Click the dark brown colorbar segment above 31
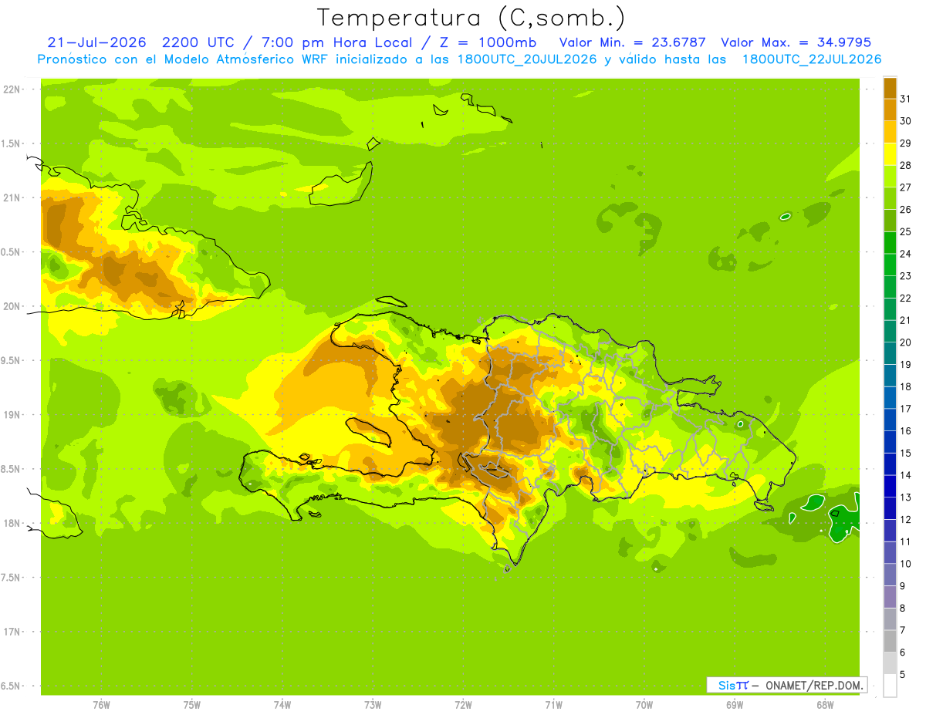The width and height of the screenshot is (926, 715). [x=890, y=88]
